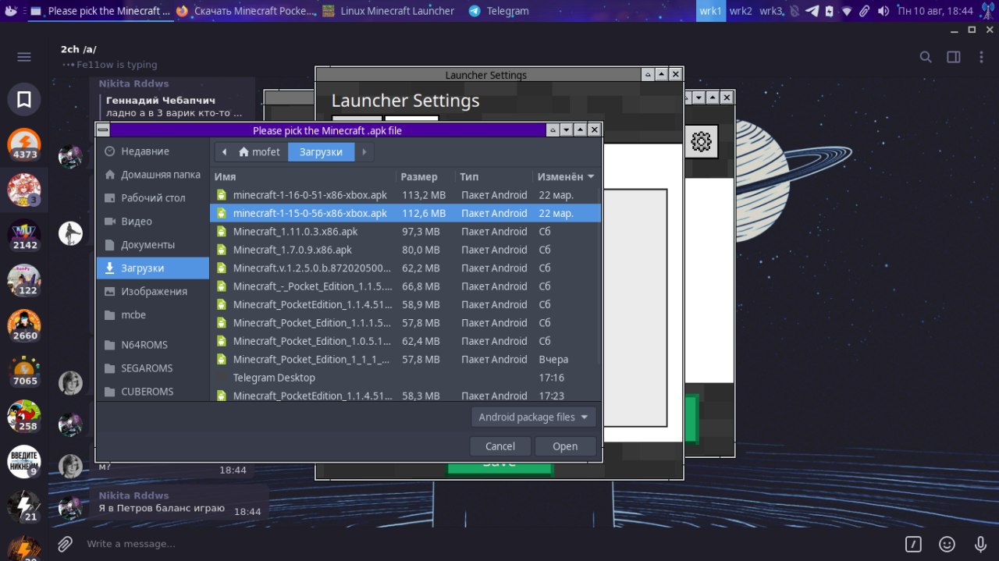Screen dimensions: 999x561
Task: Select Minecraft.v.1.2.5.0.b.872020500 file
Action: pyautogui.click(x=404, y=268)
